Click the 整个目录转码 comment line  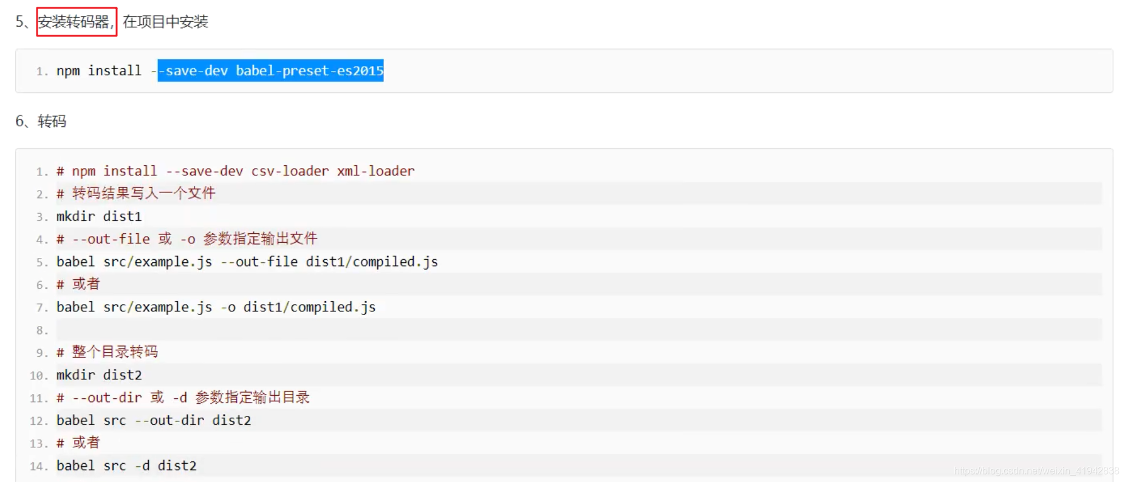coord(108,352)
